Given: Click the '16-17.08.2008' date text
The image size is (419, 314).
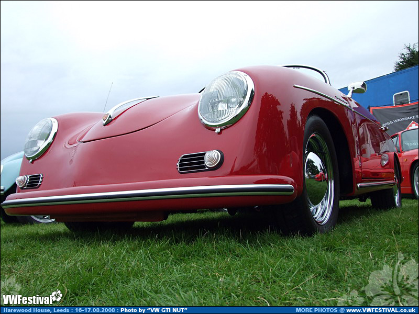Looking at the screenshot, I should pos(95,310).
